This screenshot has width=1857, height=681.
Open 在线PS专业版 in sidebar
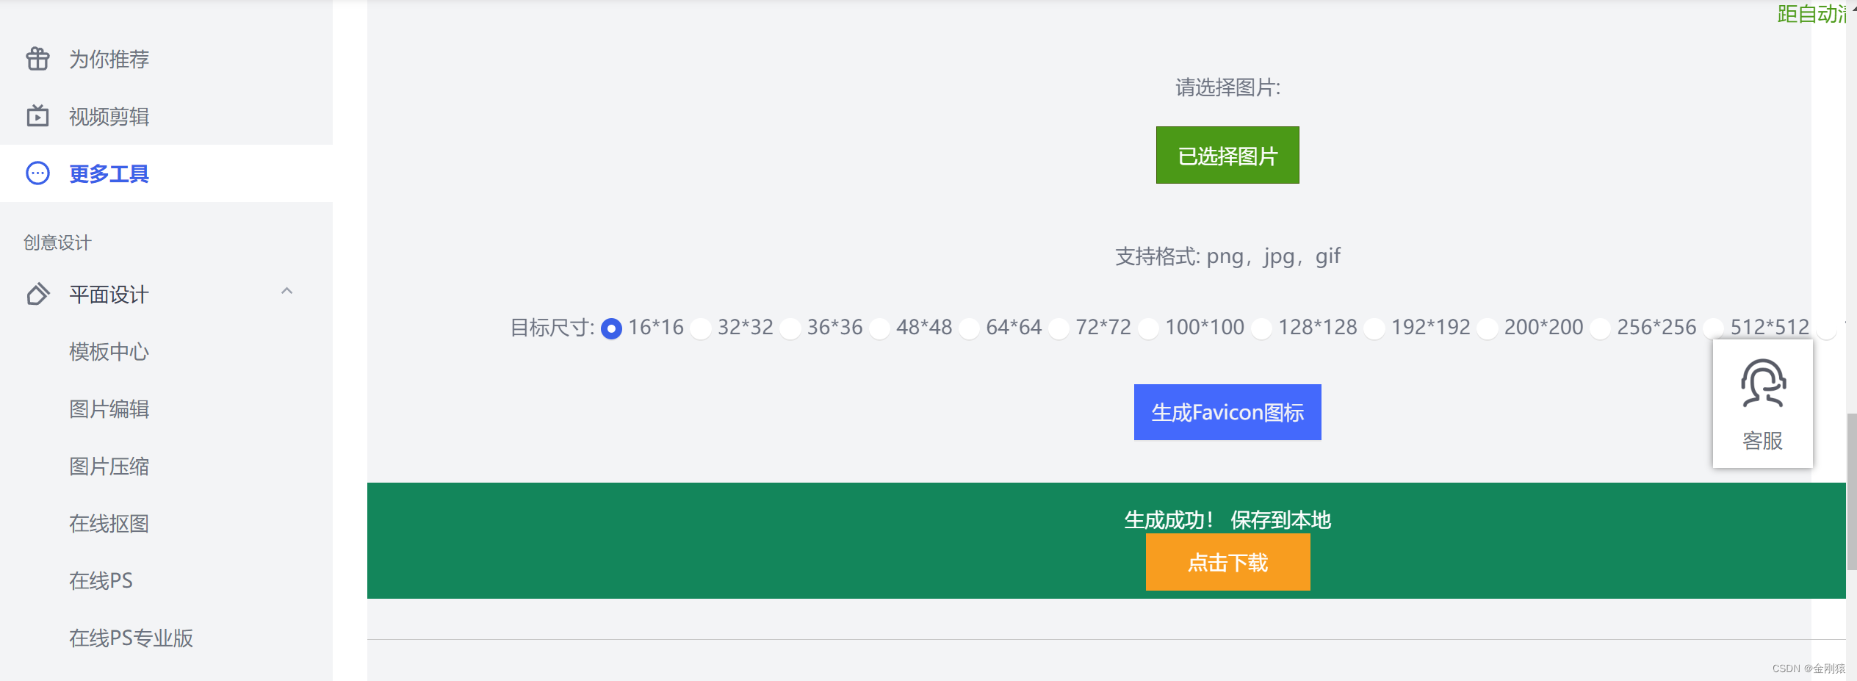coord(131,638)
